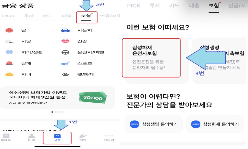The width and height of the screenshot is (248, 149).
Task: Tap the 건강 heart icon
Action: pos(65,41)
